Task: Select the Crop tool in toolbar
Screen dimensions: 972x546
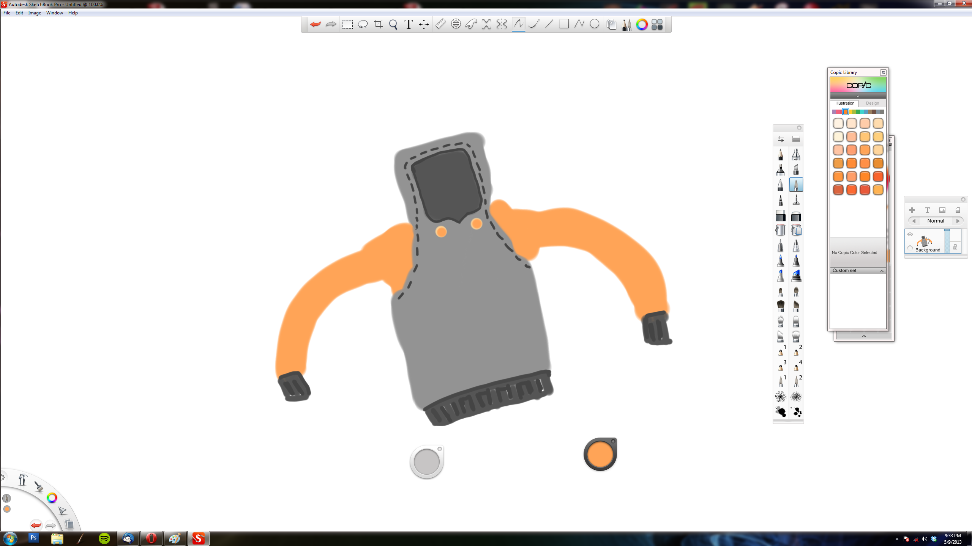Action: (378, 24)
